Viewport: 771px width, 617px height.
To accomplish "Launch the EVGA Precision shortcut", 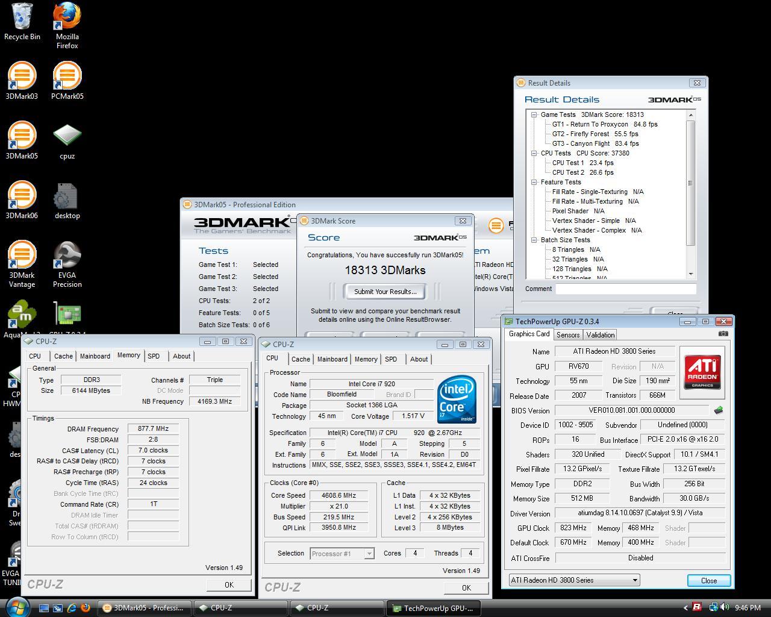I will pyautogui.click(x=67, y=264).
